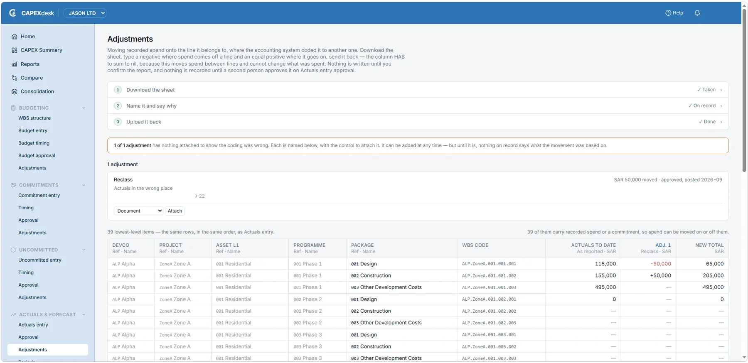Collapse the Budgeting section chevron

tap(84, 108)
